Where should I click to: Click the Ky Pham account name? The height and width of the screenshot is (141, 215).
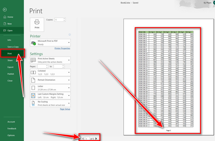[x=208, y=3]
